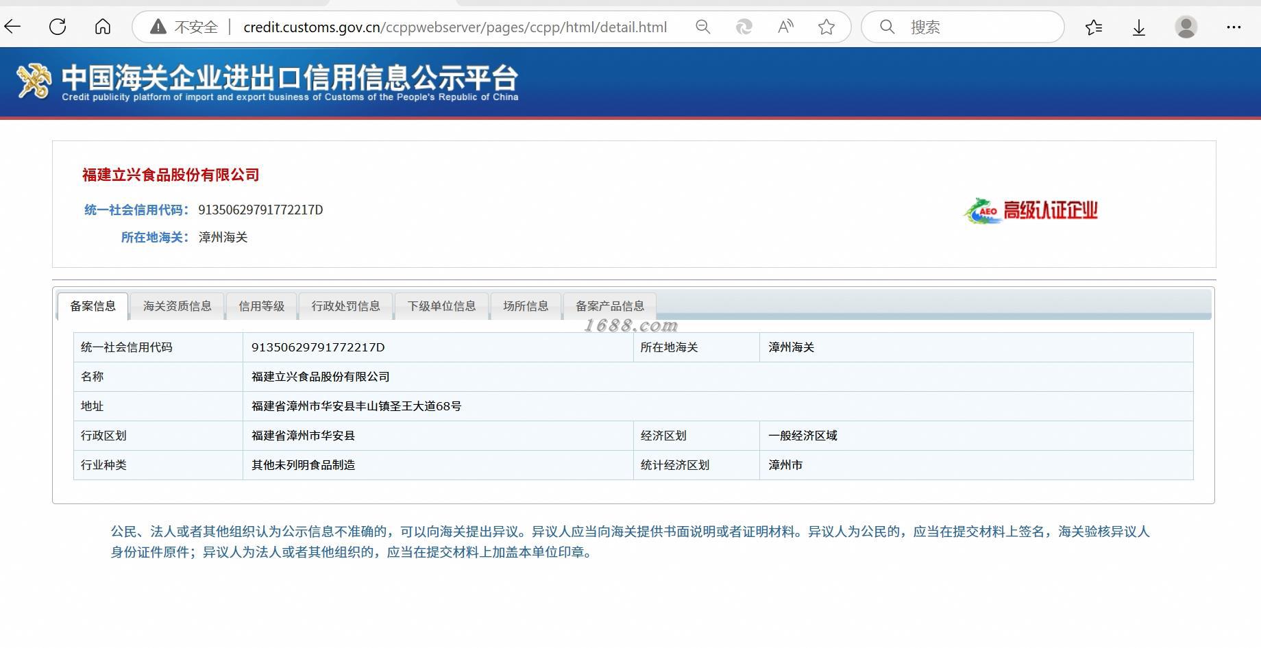Click credit code value in table
Screen dimensions: 1261x648
[318, 347]
